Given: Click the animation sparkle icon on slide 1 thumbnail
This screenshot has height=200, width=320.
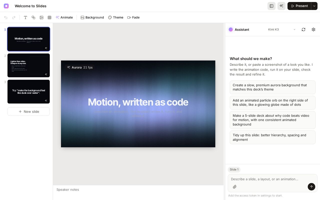Looking at the screenshot, I should pyautogui.click(x=46, y=48).
